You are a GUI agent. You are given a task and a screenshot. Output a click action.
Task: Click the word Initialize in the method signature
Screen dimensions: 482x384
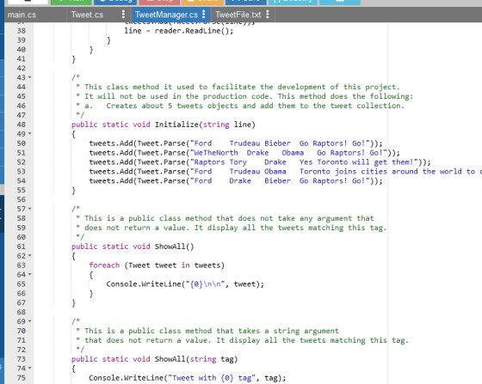pos(176,125)
